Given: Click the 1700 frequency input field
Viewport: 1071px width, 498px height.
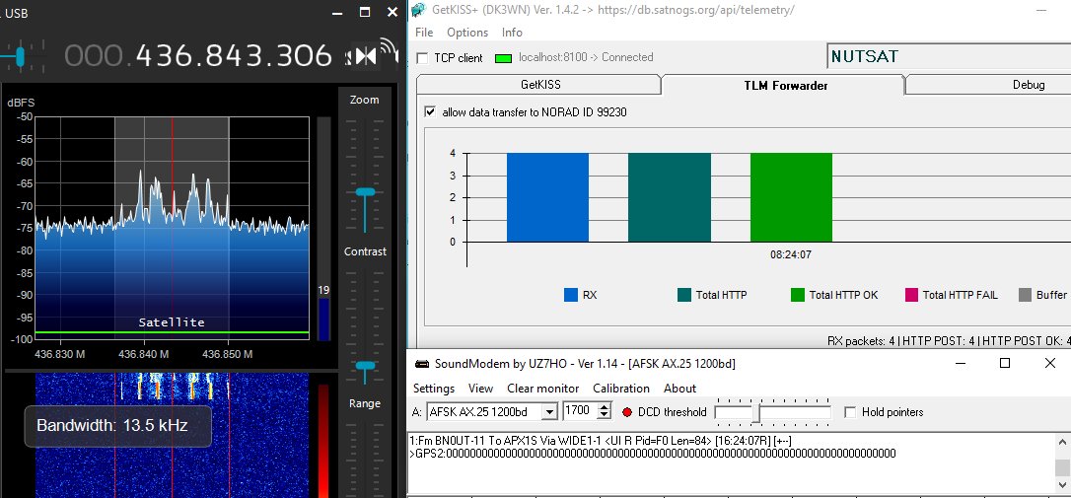Looking at the screenshot, I should point(579,412).
